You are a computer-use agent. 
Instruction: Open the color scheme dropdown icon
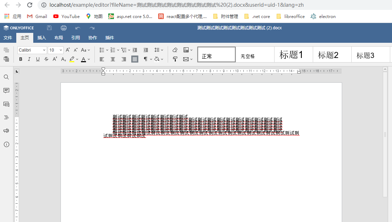[188, 50]
